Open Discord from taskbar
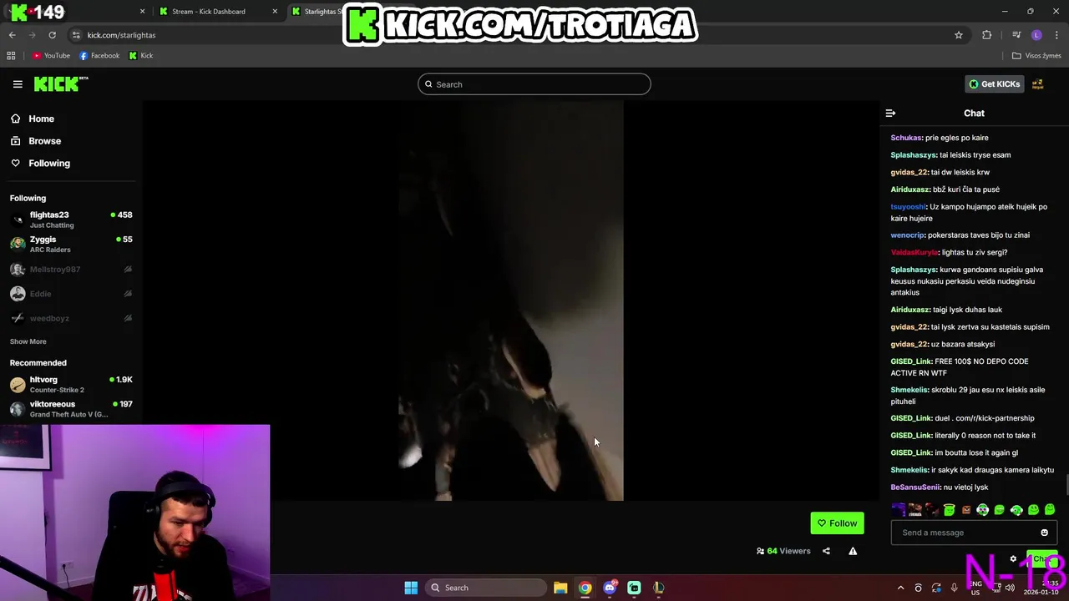 coord(610,588)
